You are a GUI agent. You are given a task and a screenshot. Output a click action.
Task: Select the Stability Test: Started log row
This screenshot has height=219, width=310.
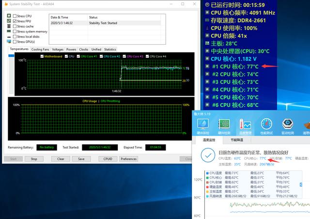pyautogui.click(x=106, y=23)
